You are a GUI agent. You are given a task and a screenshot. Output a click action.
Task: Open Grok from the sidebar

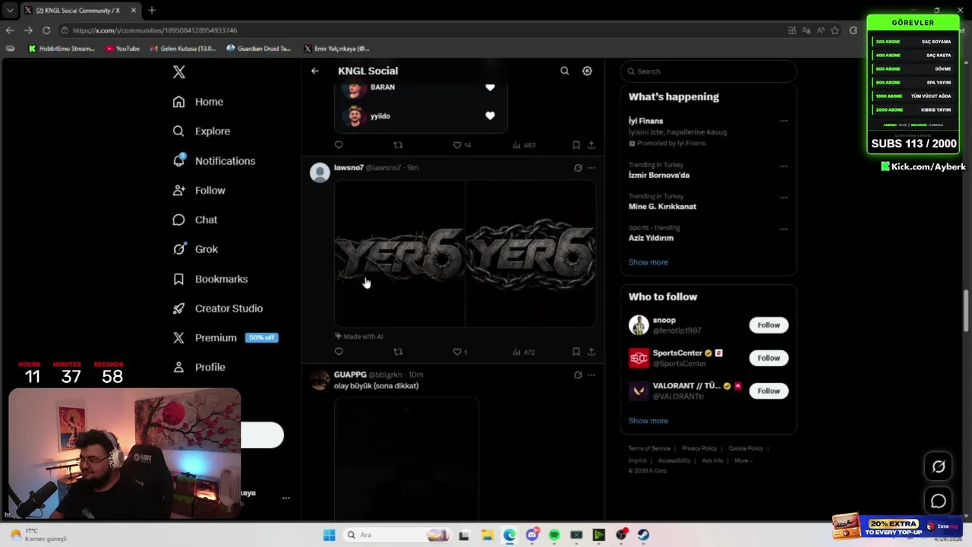194,249
